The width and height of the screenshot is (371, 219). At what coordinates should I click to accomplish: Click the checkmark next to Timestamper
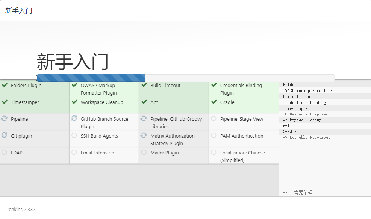pos(5,102)
